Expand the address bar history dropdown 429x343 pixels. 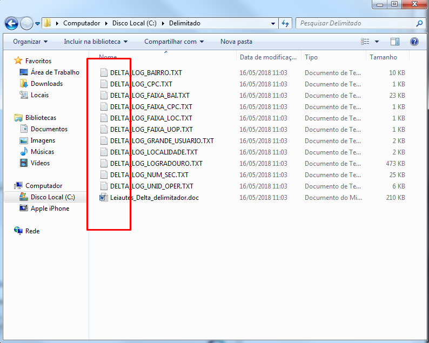[x=273, y=24]
